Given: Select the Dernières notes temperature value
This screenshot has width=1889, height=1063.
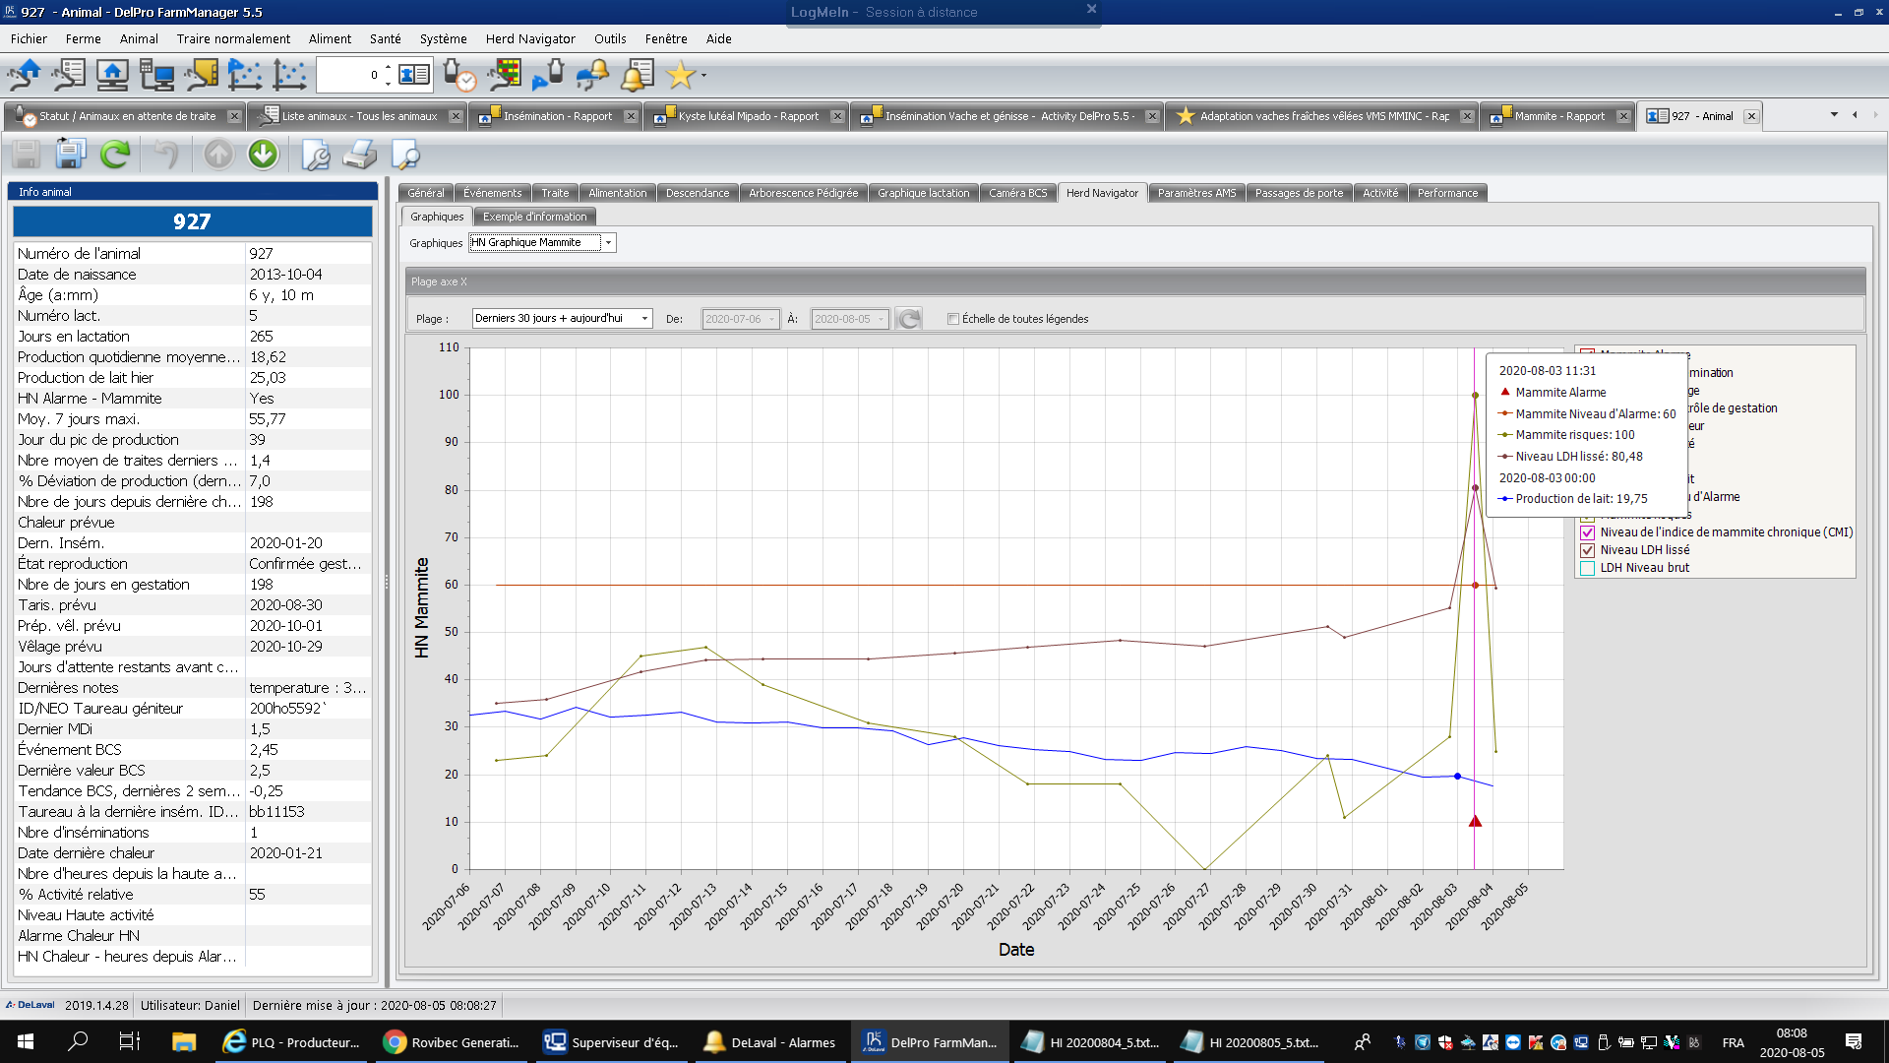Looking at the screenshot, I should [309, 688].
